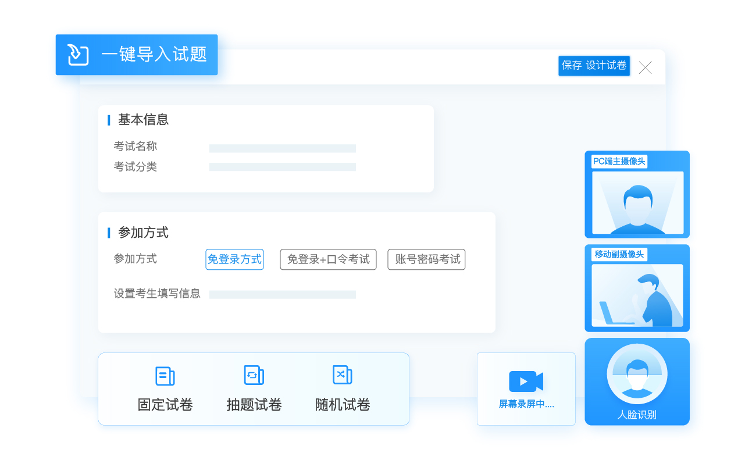Open the PC端主摄像头 camera preview
The image size is (745, 460).
[x=637, y=201]
